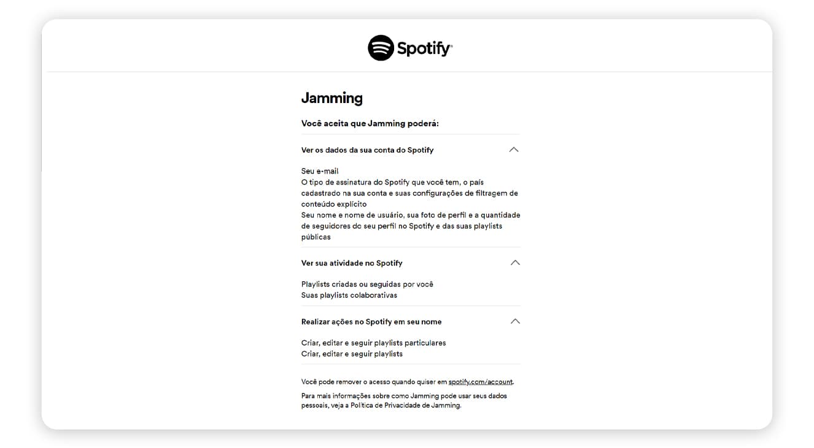This screenshot has width=814, height=448.
Task: Open Política de Privacidade de Jamming
Action: pyautogui.click(x=405, y=405)
